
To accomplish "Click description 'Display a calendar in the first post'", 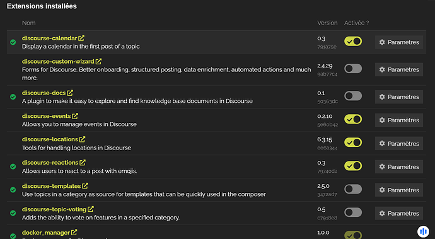I will [81, 47].
